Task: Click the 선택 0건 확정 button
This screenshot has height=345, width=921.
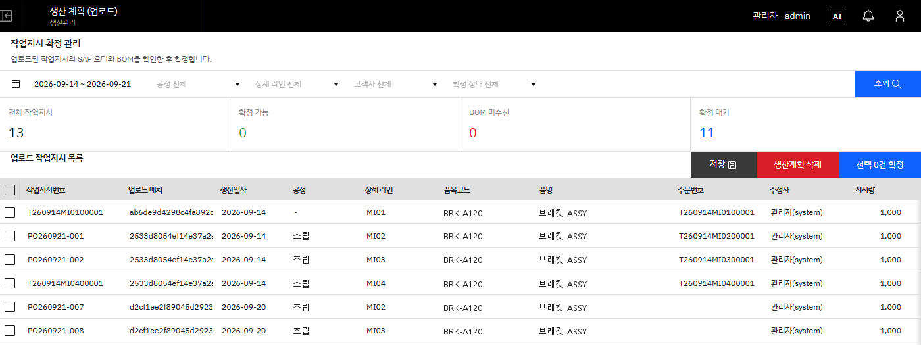Action: coord(880,165)
